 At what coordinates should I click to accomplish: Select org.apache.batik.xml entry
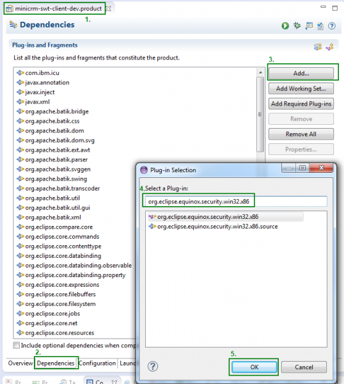point(49,217)
